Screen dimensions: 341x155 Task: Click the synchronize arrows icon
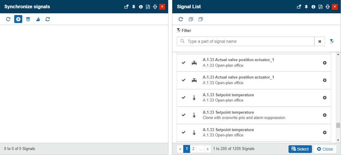[47, 19]
